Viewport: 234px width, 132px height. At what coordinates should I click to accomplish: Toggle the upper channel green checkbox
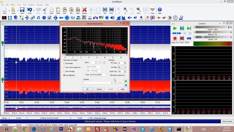pos(3,43)
